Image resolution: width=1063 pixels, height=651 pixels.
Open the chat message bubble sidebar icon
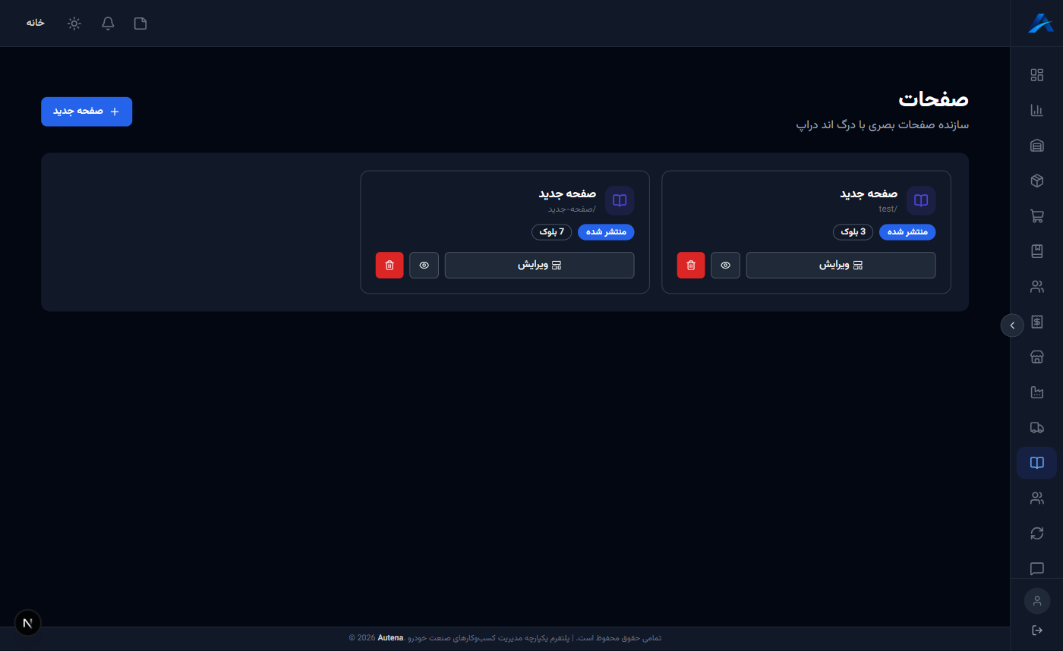1036,569
